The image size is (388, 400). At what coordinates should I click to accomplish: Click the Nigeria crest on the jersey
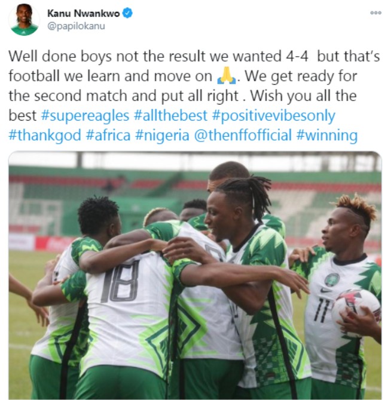[332, 279]
